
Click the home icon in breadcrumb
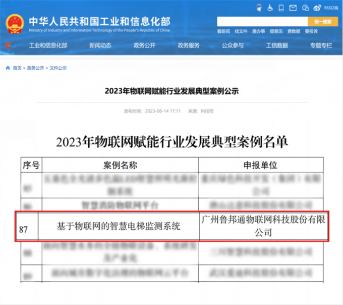point(8,68)
